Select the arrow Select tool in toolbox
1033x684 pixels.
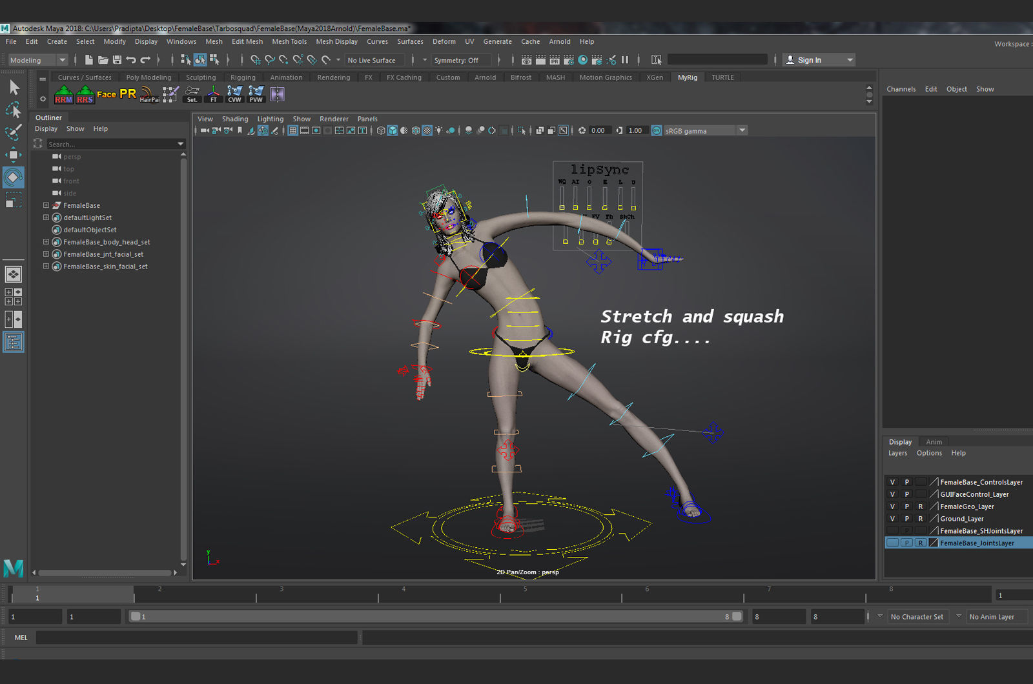point(14,87)
